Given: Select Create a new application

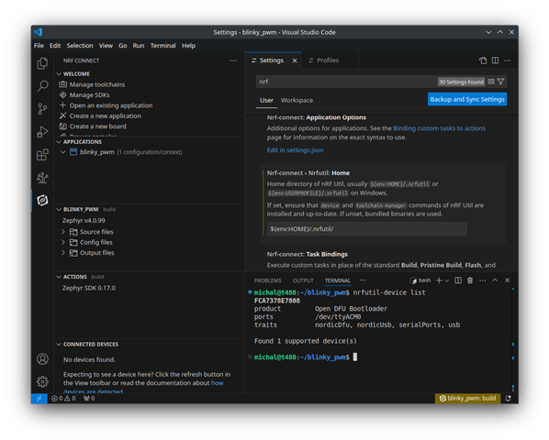Looking at the screenshot, I should (x=105, y=116).
